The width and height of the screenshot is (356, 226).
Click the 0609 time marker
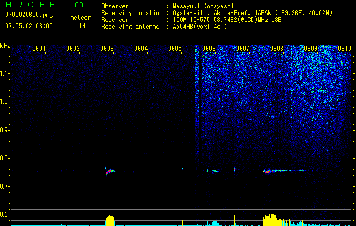pyautogui.click(x=311, y=49)
